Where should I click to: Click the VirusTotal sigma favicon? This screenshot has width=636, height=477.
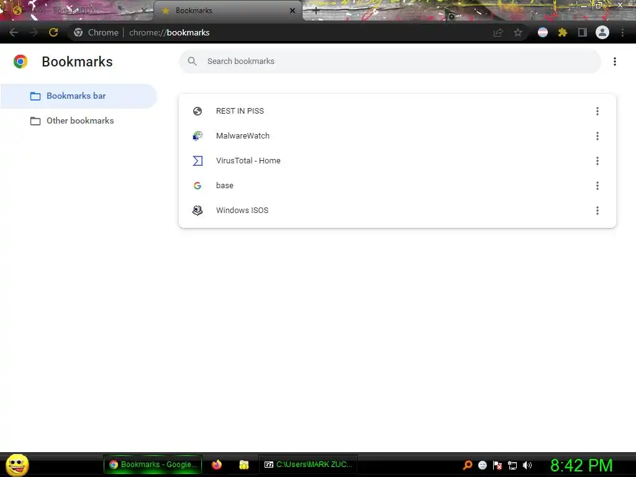pos(198,161)
